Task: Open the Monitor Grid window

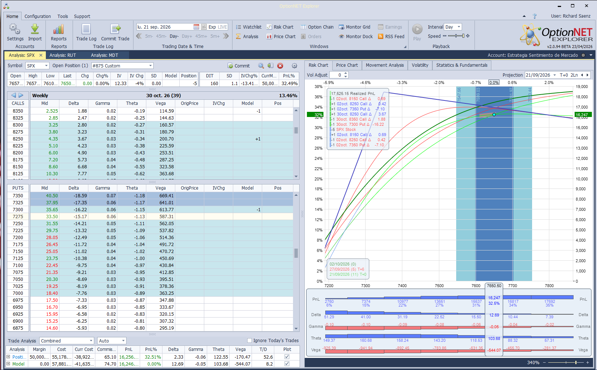Action: 355,27
